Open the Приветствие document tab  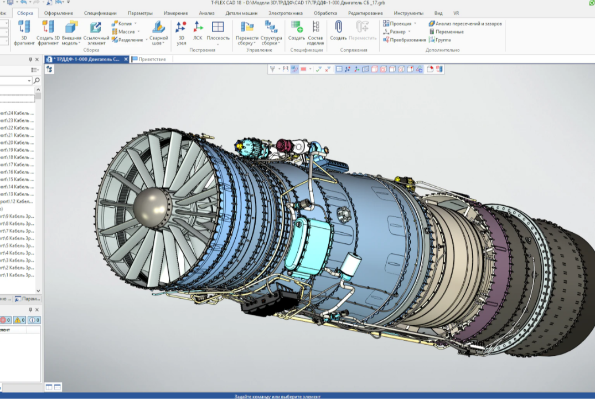point(152,59)
